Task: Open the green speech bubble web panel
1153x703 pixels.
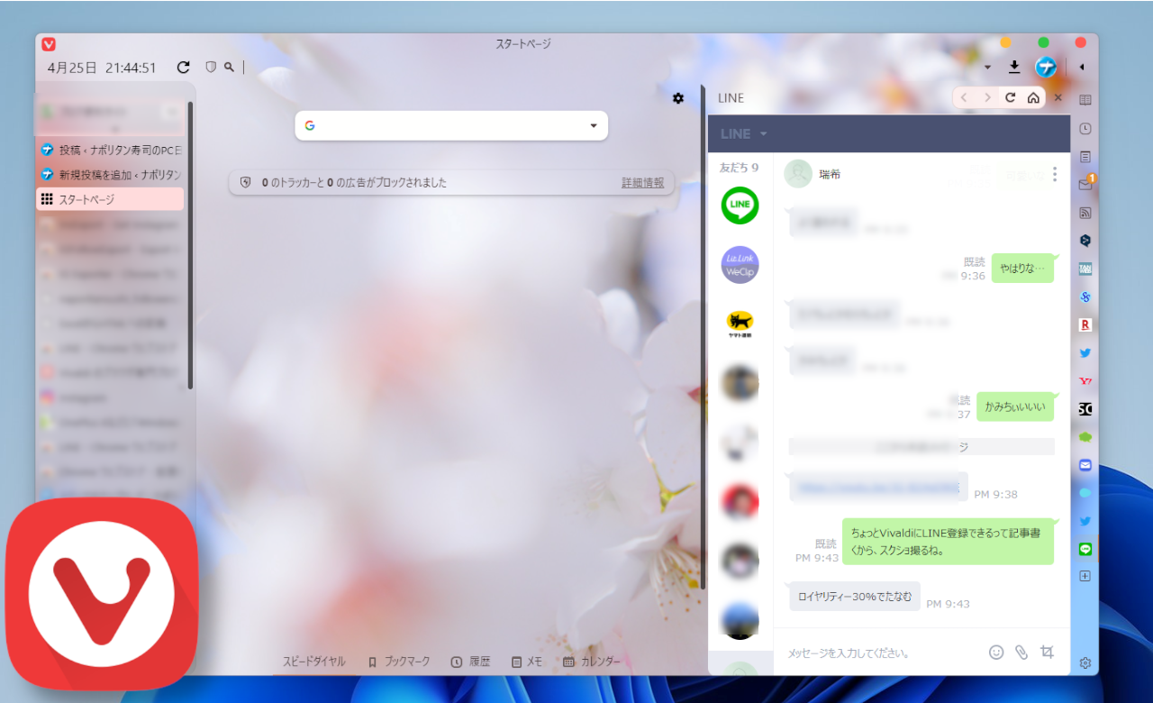Action: pyautogui.click(x=1085, y=437)
